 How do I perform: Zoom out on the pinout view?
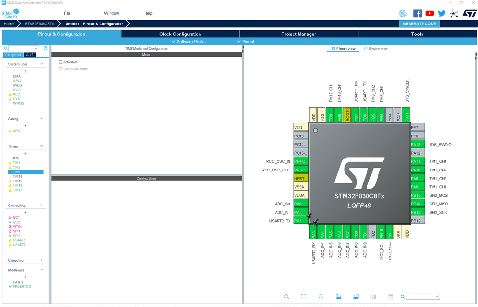[321, 296]
